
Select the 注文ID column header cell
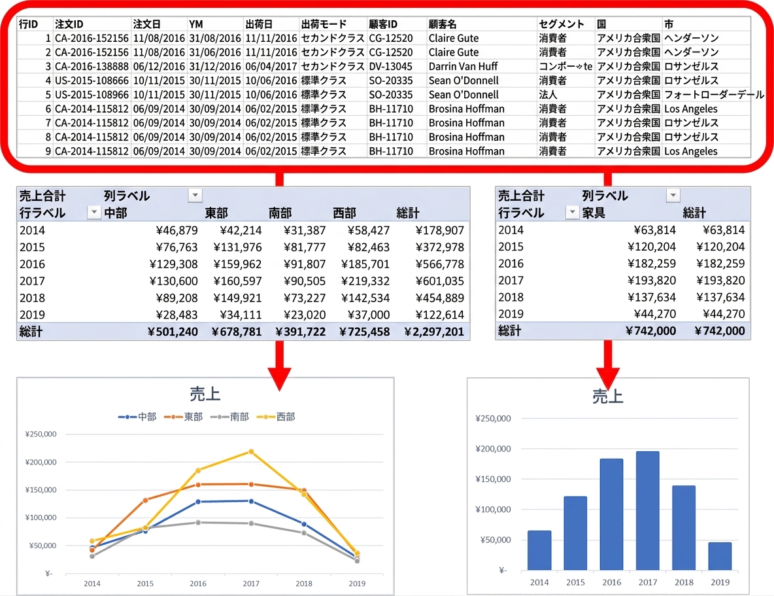coord(92,24)
